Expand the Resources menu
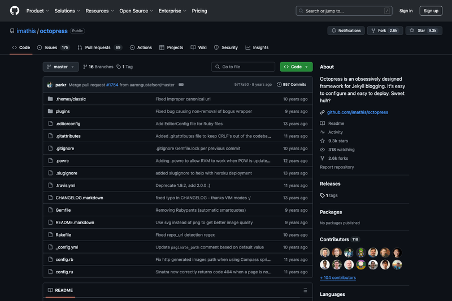 point(100,11)
